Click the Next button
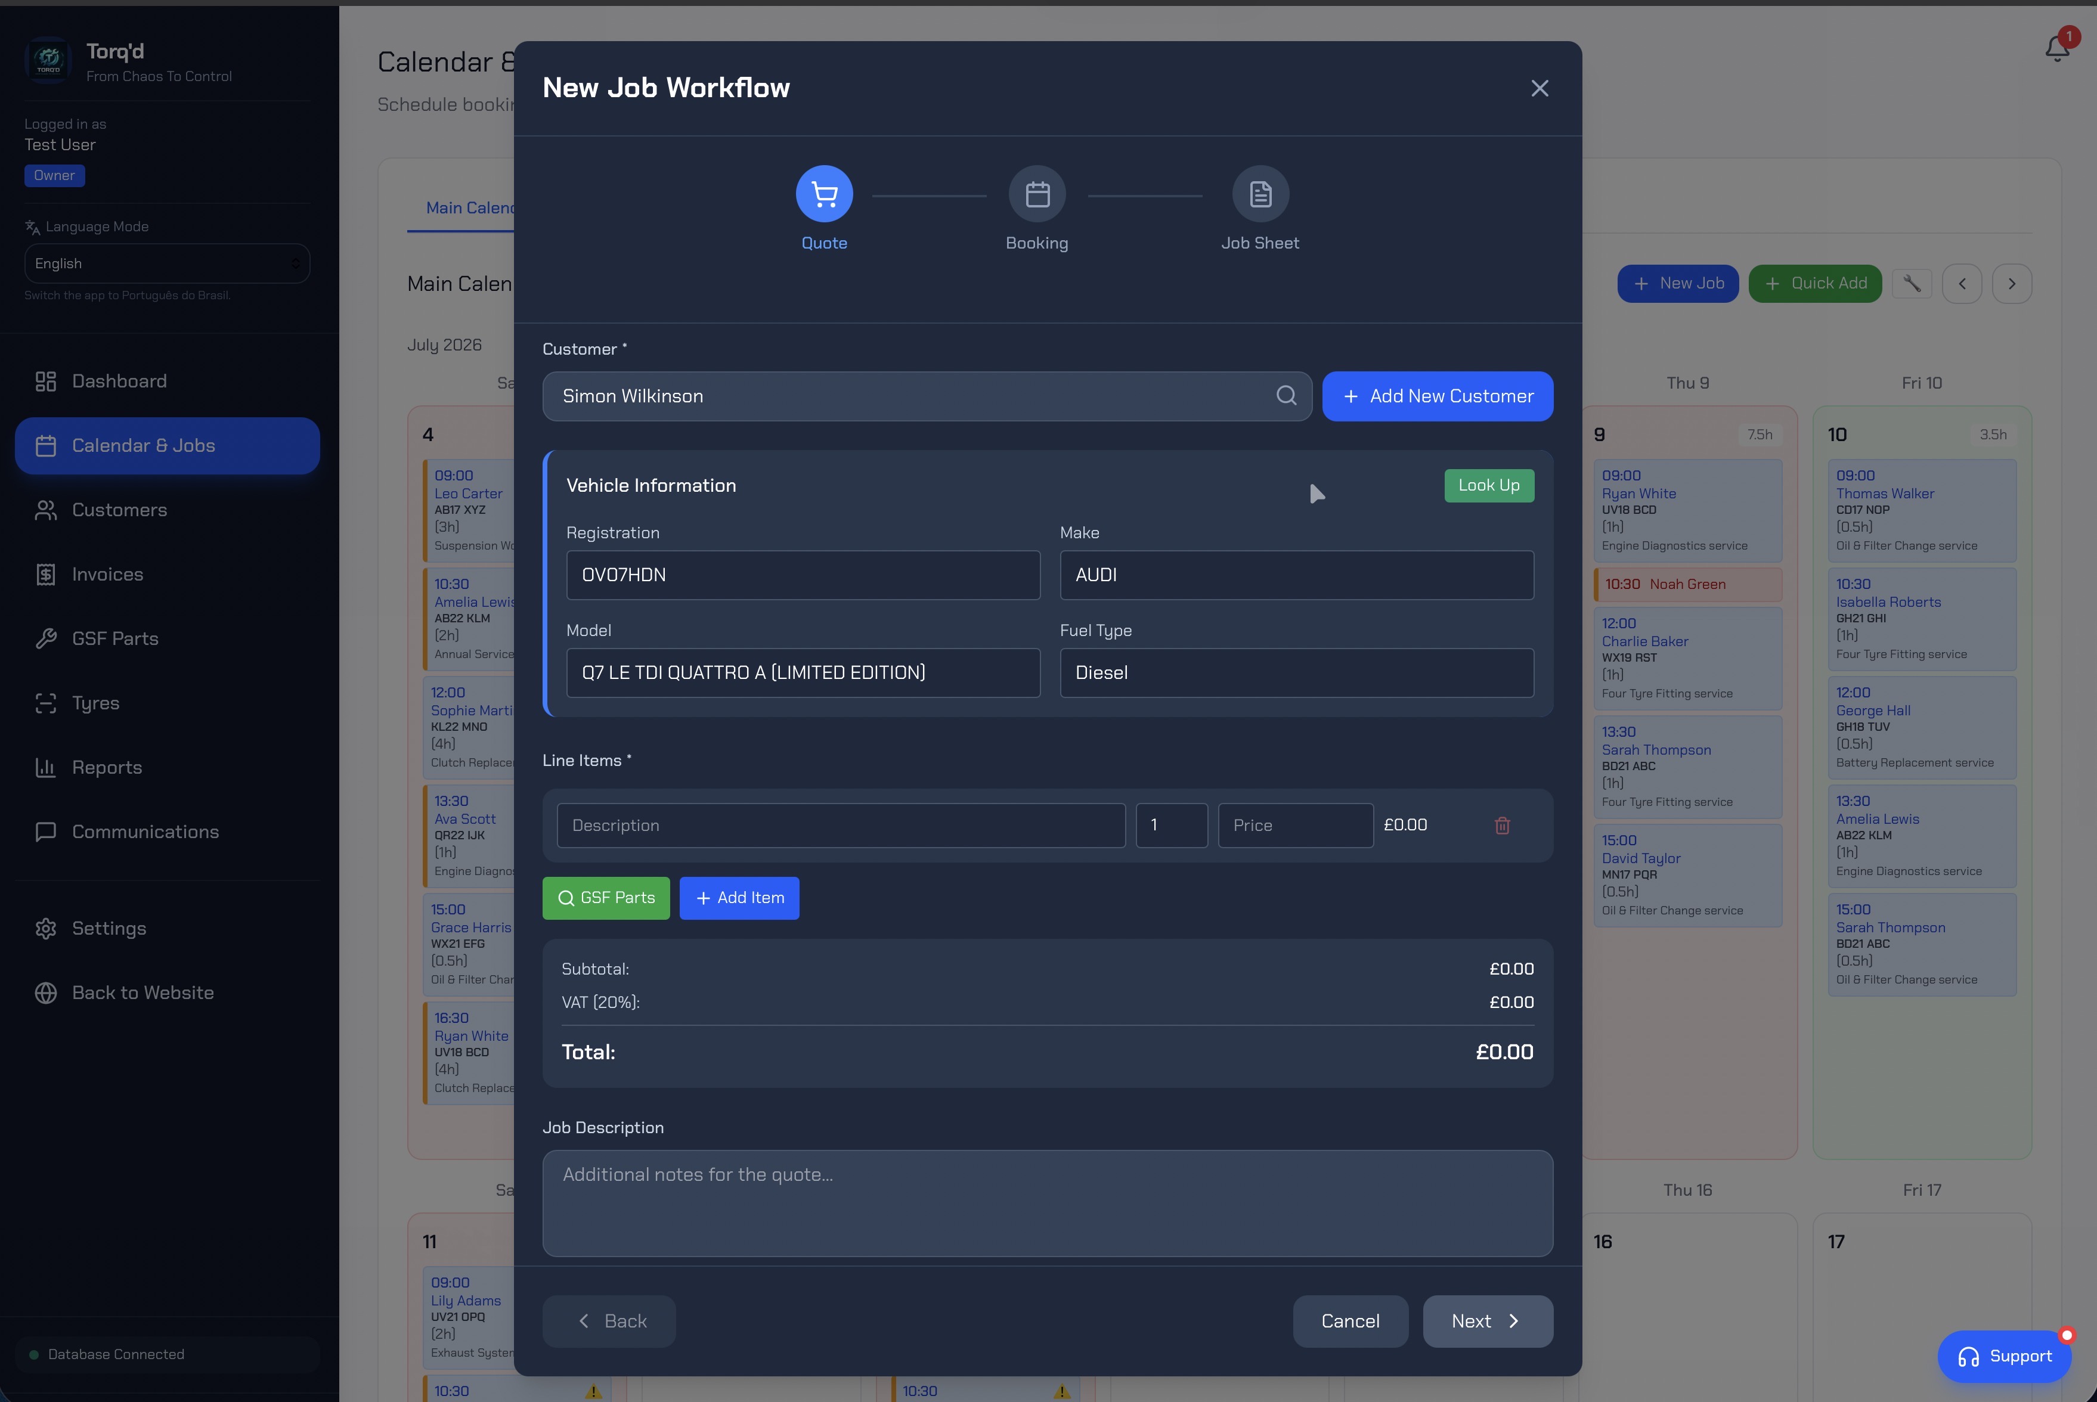The width and height of the screenshot is (2097, 1402). 1488,1322
